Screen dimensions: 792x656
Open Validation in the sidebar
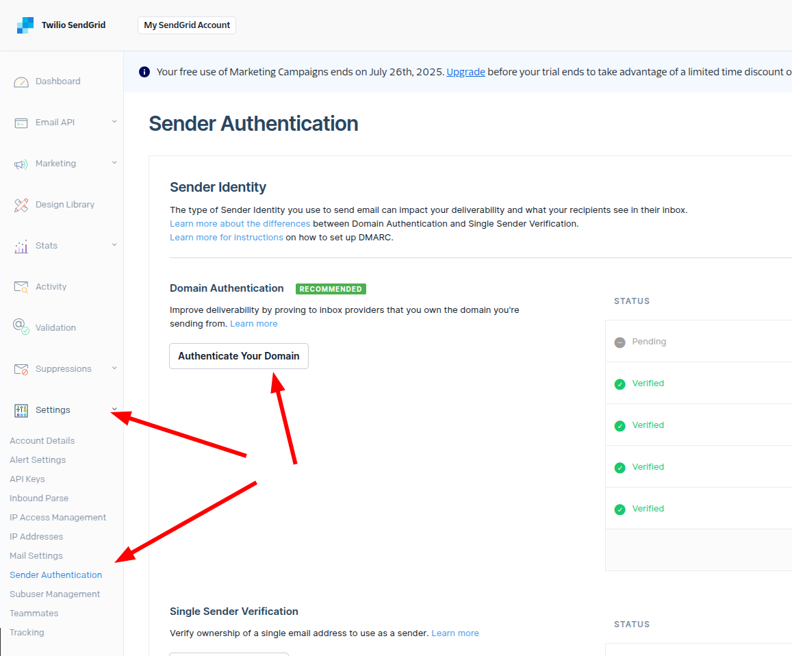pos(55,327)
